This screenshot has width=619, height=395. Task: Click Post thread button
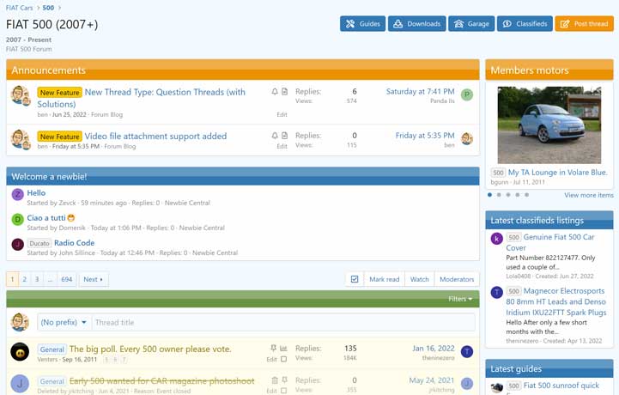tap(585, 24)
